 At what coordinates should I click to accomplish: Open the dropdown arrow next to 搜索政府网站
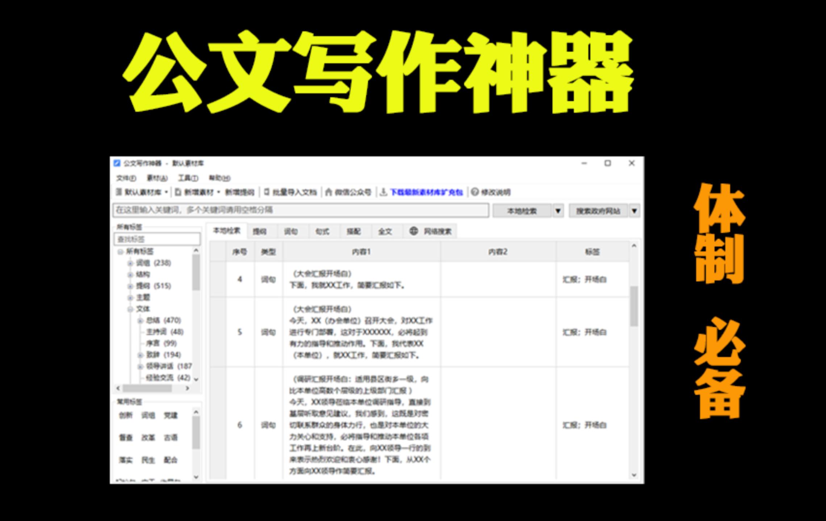pos(634,211)
